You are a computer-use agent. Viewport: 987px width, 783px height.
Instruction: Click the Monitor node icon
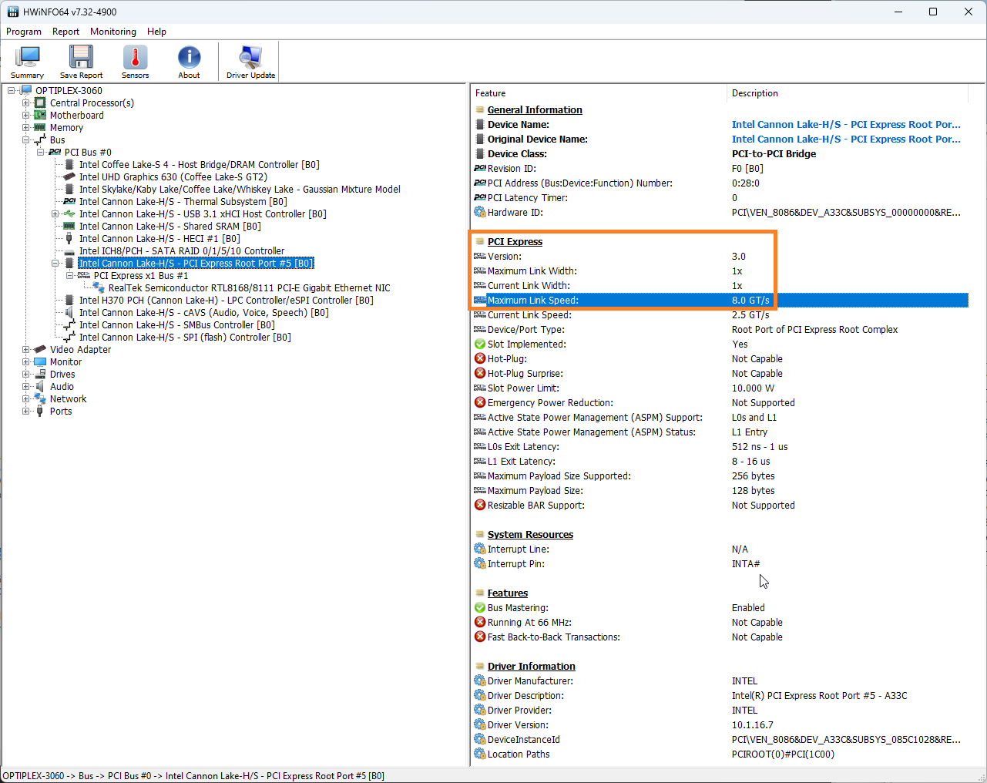pos(40,361)
